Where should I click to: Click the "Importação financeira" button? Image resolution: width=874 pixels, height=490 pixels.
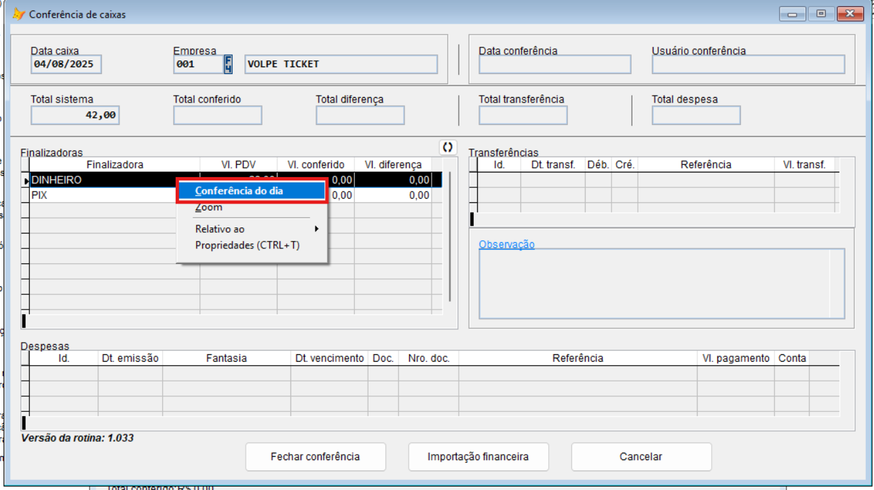[x=478, y=457]
